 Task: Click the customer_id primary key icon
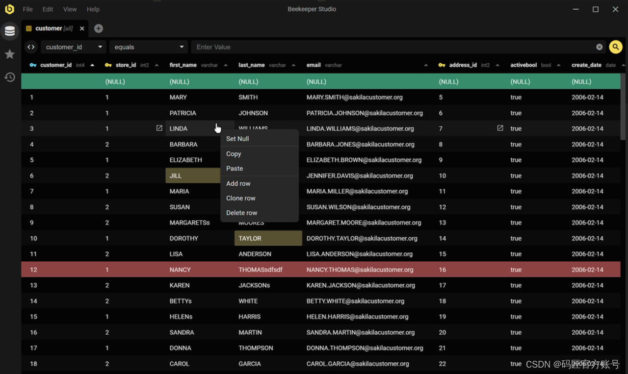click(33, 65)
